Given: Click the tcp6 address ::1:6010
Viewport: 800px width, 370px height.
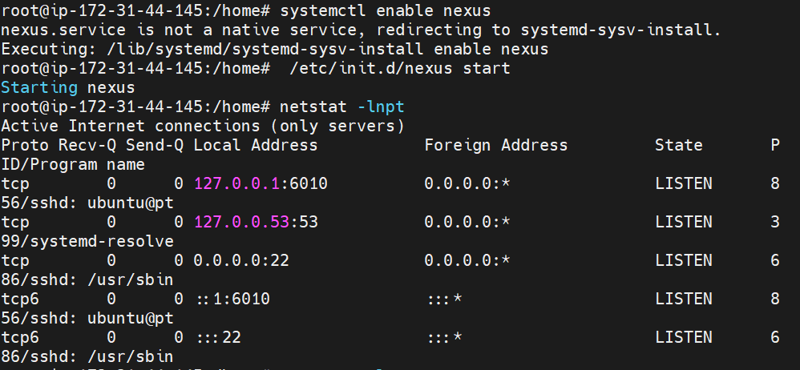Looking at the screenshot, I should pyautogui.click(x=234, y=299).
